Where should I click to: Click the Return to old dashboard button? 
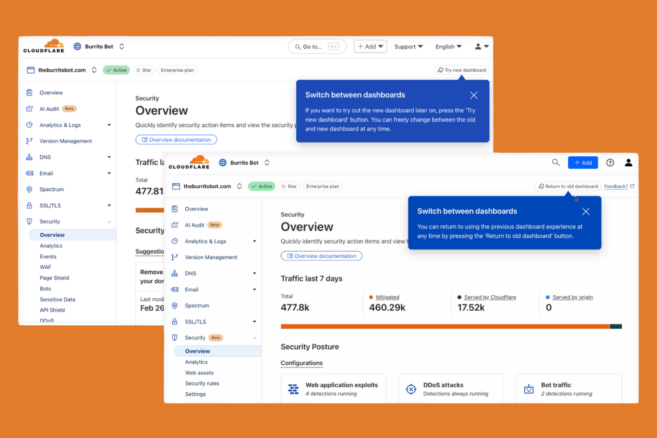(568, 186)
